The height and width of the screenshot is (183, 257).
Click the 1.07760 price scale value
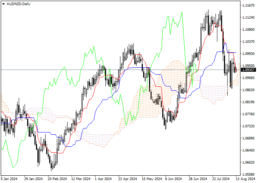click(x=249, y=114)
